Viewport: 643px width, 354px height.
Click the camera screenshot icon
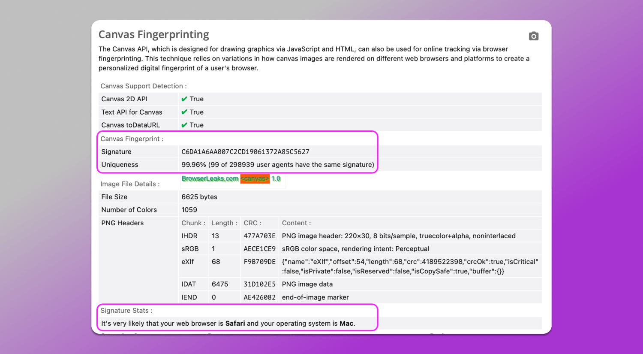533,36
